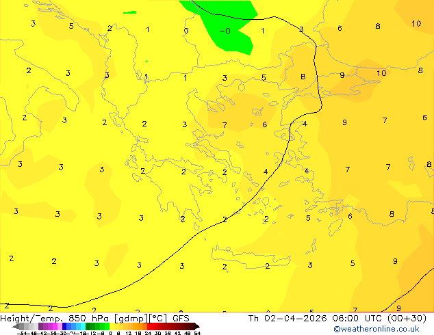Pick the bright red swatch in the temperature legend
This screenshot has height=335, width=434.
click(149, 327)
